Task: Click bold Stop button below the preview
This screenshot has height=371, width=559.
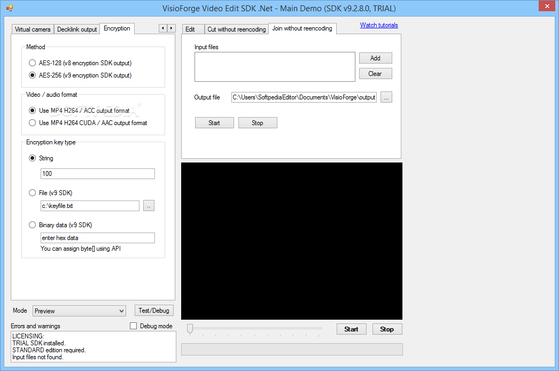Action: (387, 329)
